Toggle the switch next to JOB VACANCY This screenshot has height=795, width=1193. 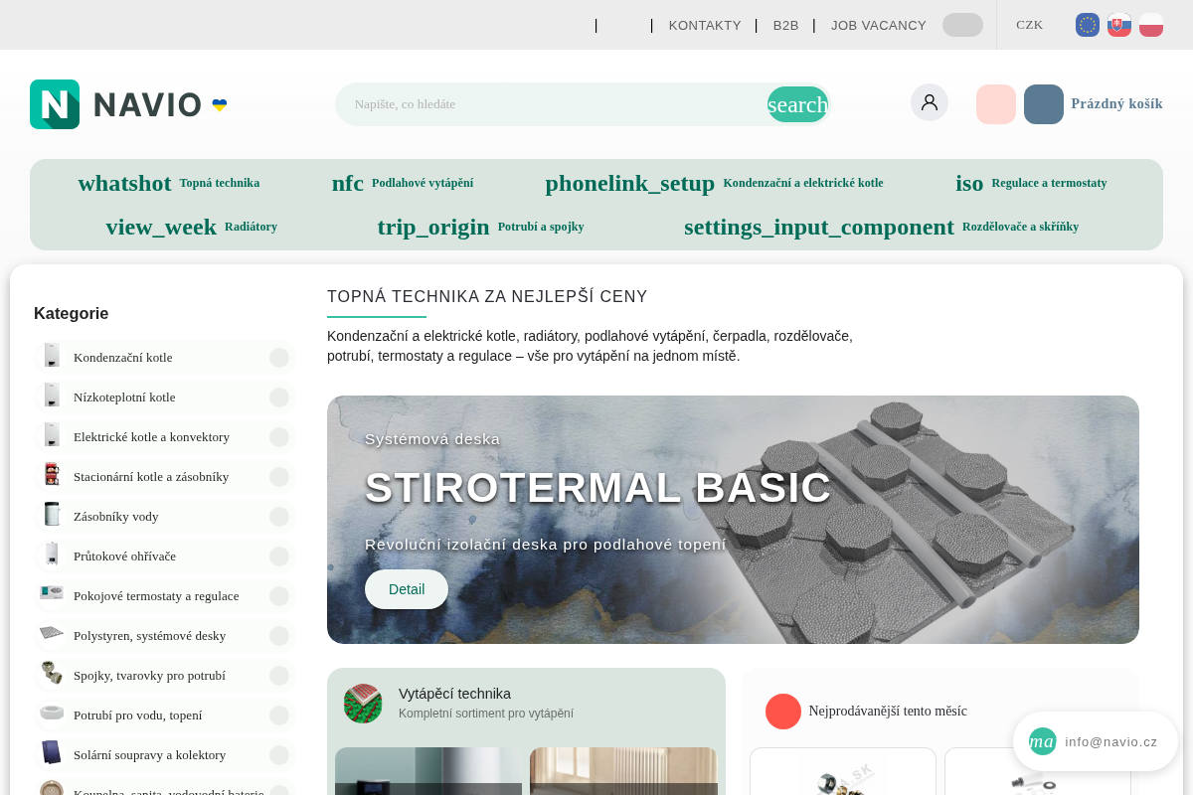click(x=962, y=25)
